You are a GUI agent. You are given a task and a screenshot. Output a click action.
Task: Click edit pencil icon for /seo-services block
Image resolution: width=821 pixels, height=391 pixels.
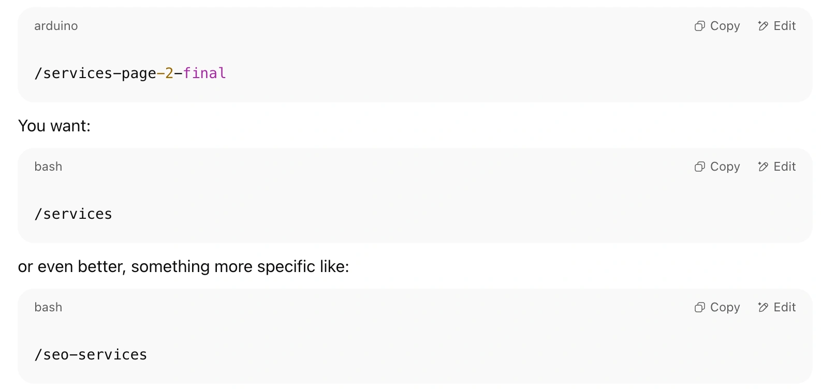[x=763, y=307]
